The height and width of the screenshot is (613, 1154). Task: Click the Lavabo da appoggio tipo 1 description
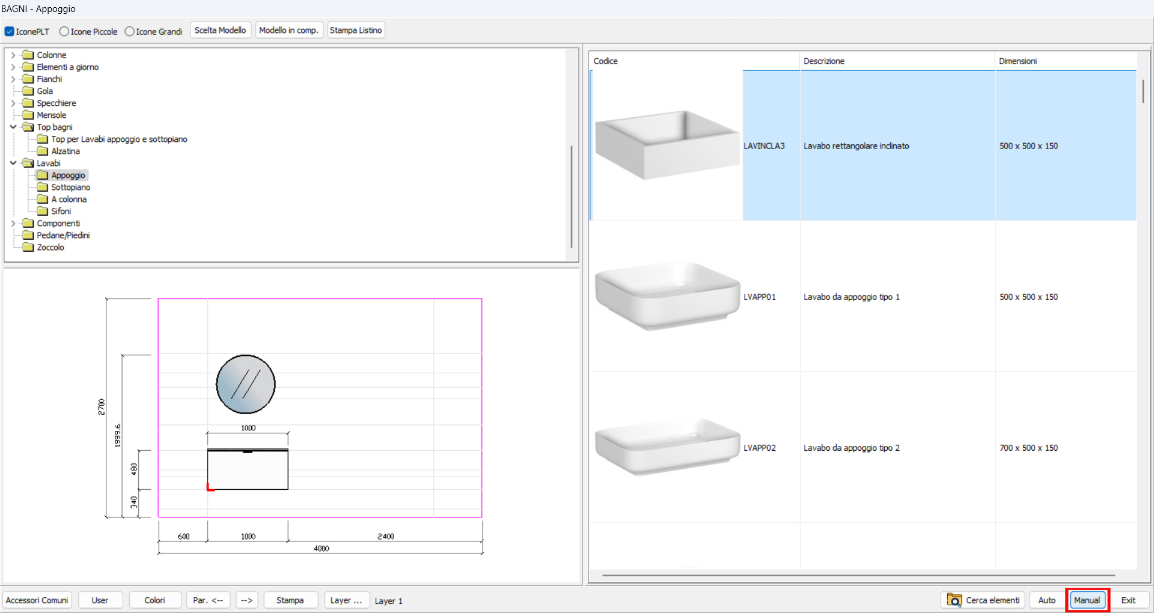click(852, 297)
